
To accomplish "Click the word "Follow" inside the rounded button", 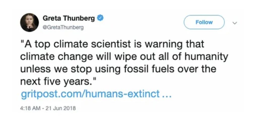I will pos(204,22).
